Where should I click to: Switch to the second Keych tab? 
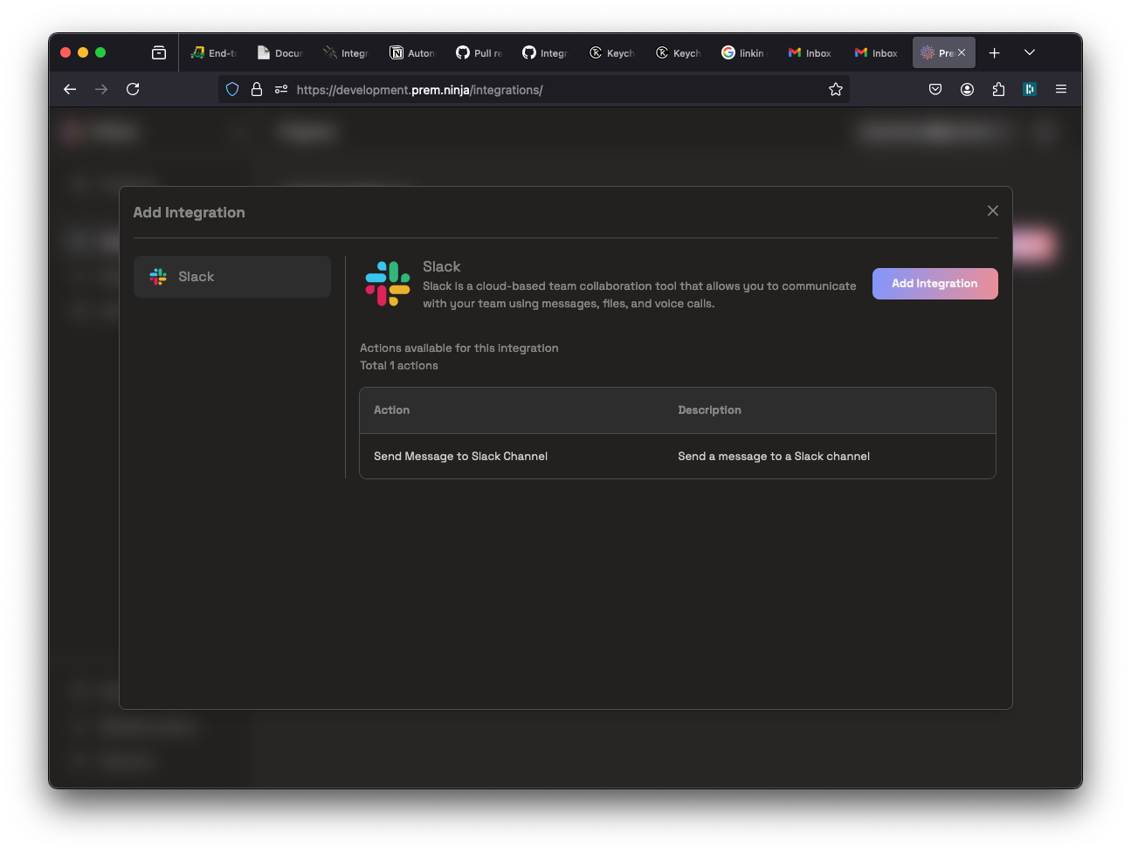(679, 53)
